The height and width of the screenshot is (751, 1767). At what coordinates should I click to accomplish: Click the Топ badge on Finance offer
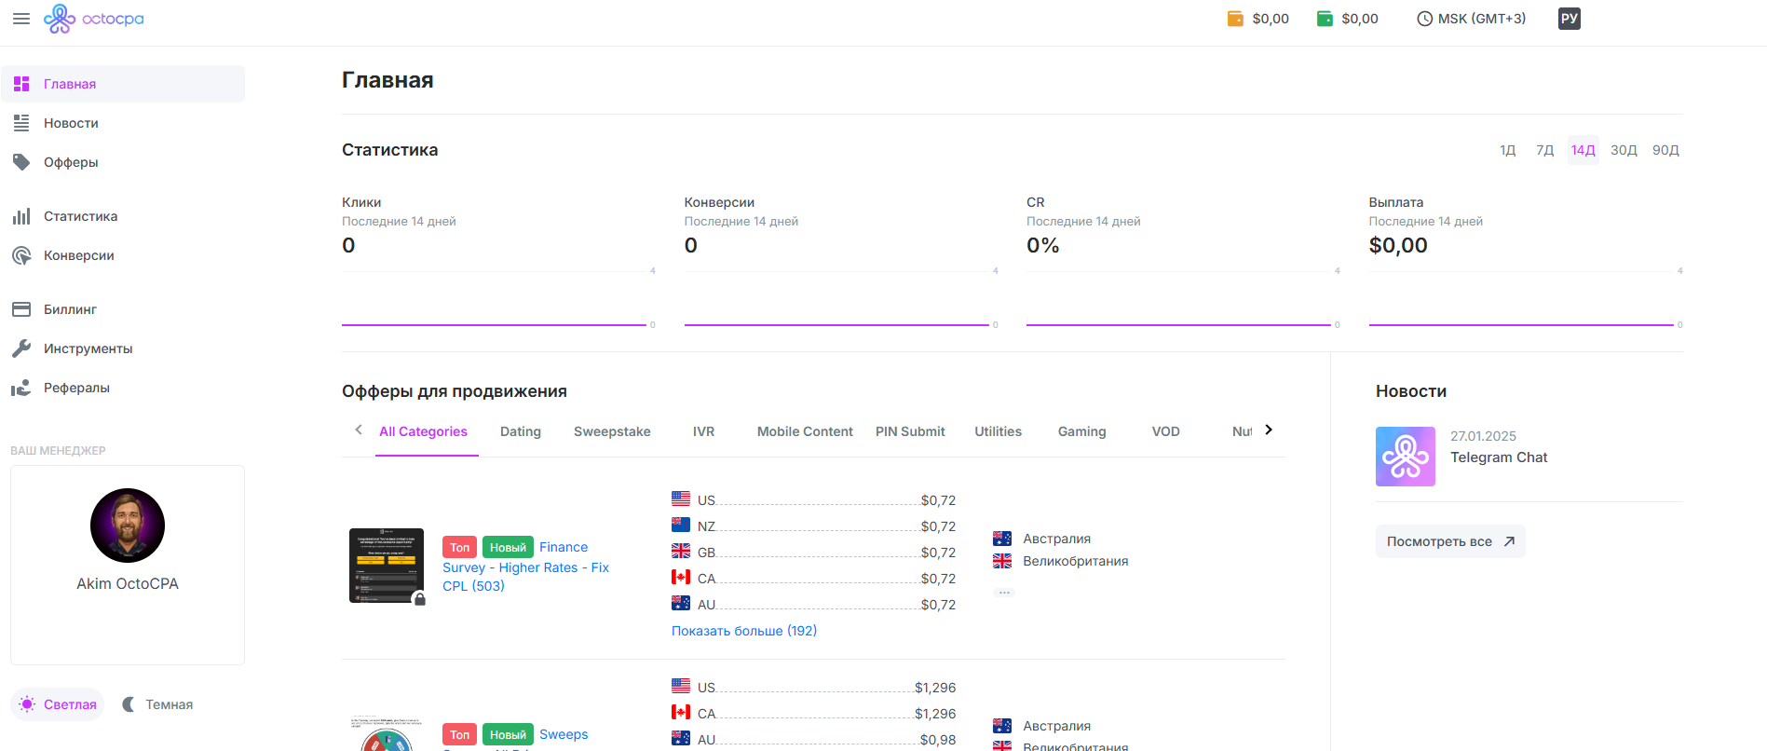[460, 547]
